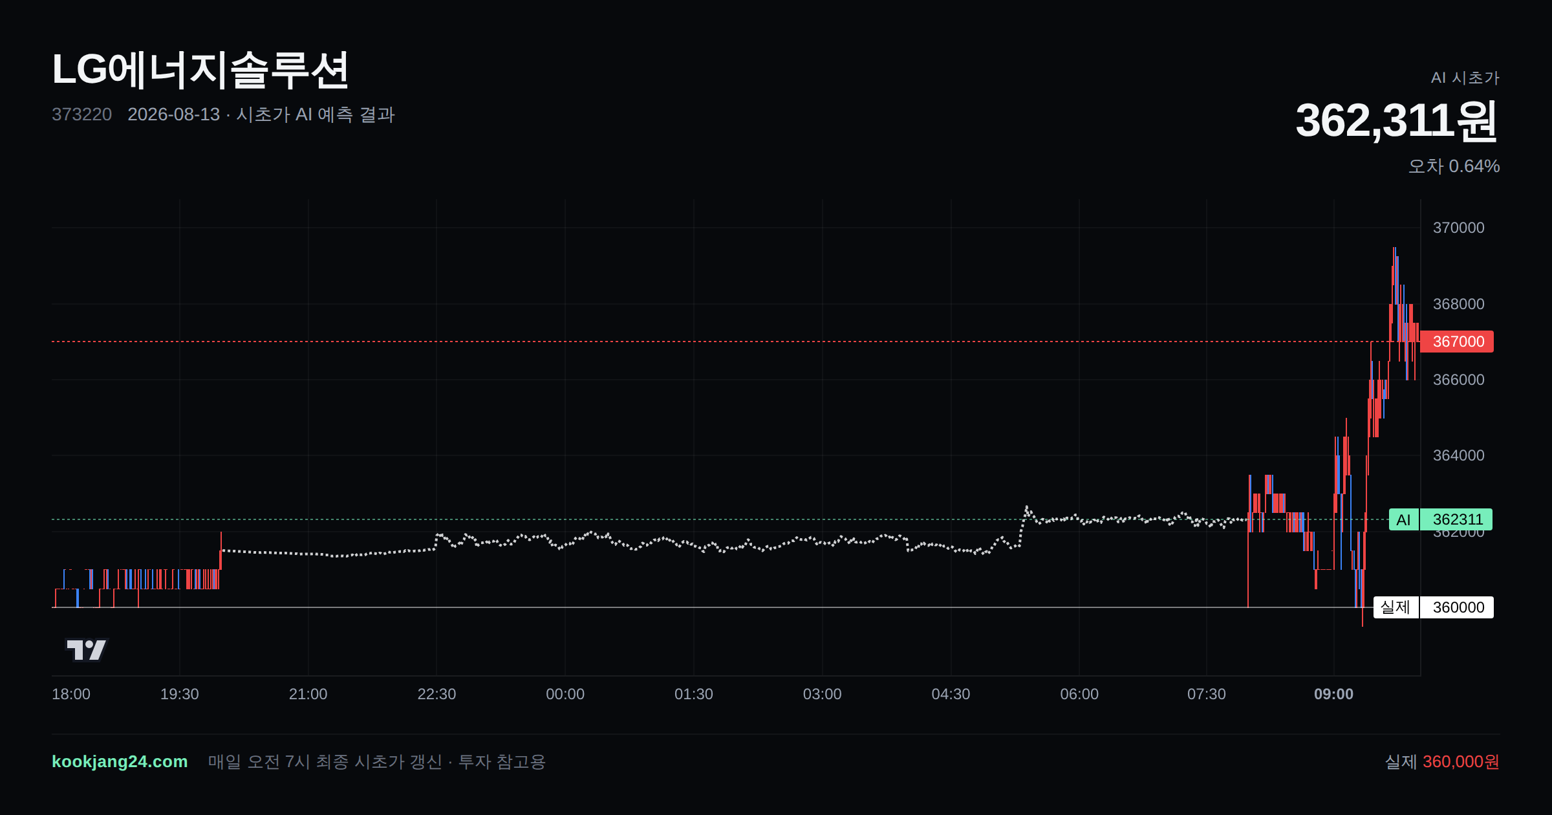Image resolution: width=1552 pixels, height=815 pixels.
Task: Select the footer note 매일 오전 7시 최종 시초가 갱신
Action: (325, 761)
